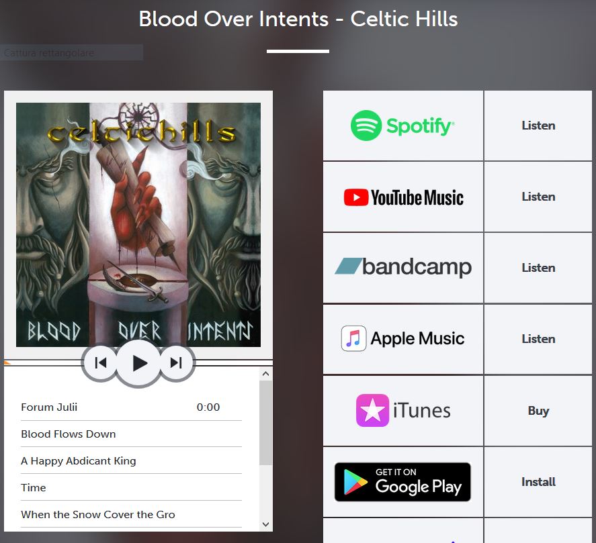Skip to the previous track
The image size is (596, 543).
[x=100, y=363]
